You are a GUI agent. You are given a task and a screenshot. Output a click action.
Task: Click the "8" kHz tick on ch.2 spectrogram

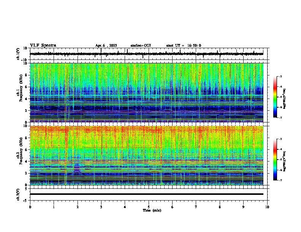coord(26,138)
